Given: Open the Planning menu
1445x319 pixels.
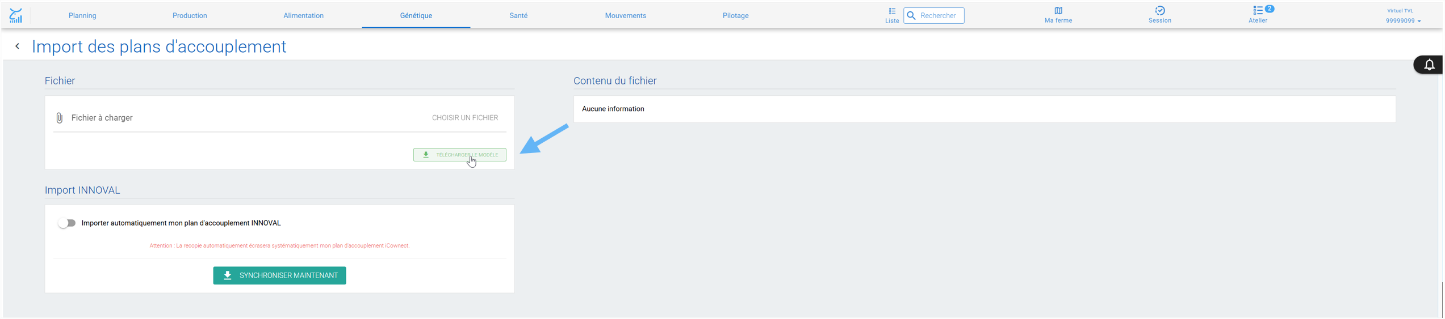Looking at the screenshot, I should [x=82, y=16].
